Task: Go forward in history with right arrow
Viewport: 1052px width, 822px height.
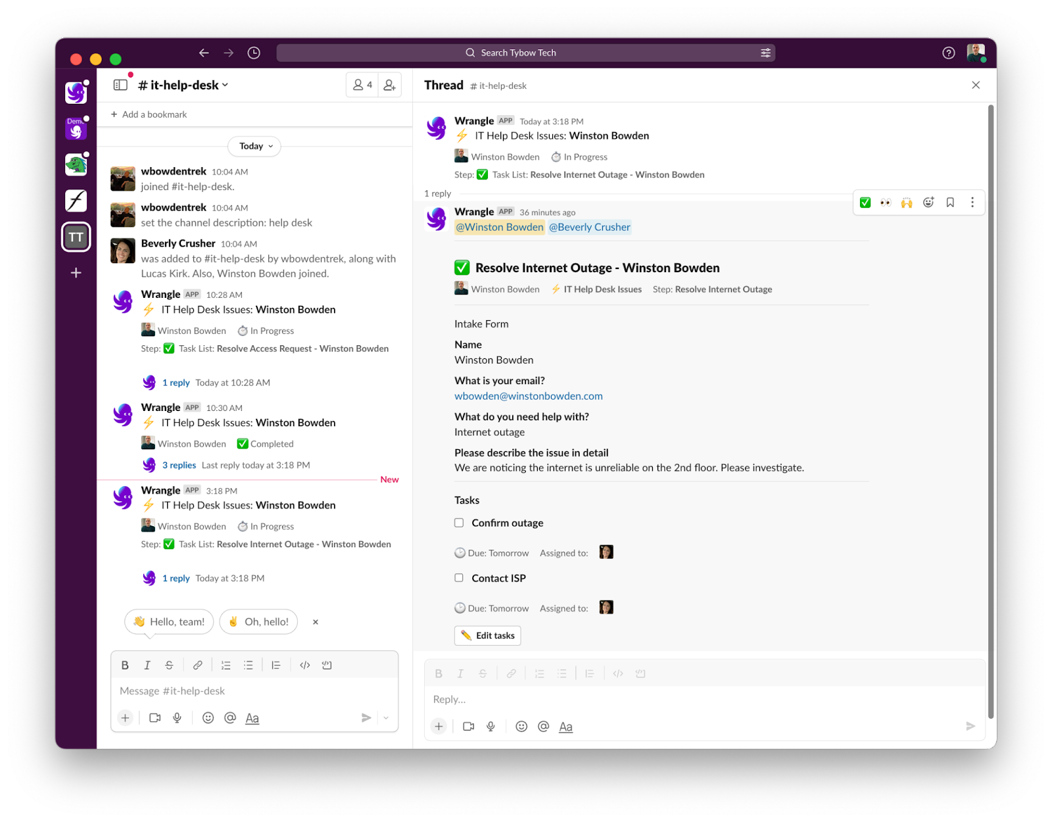Action: point(228,53)
